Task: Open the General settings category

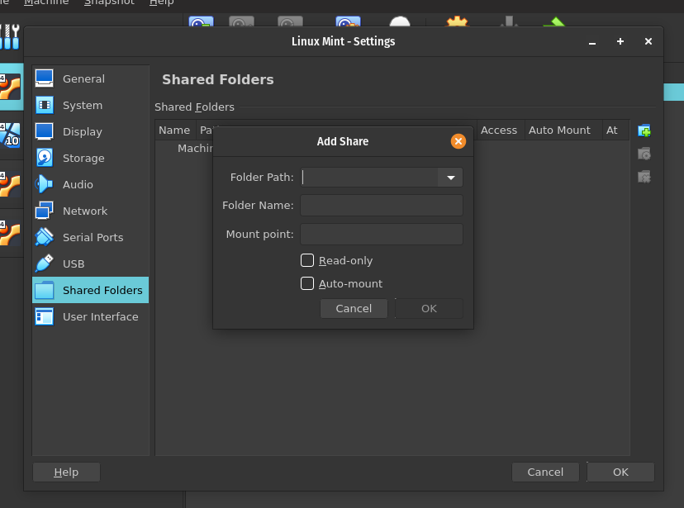Action: [x=90, y=79]
